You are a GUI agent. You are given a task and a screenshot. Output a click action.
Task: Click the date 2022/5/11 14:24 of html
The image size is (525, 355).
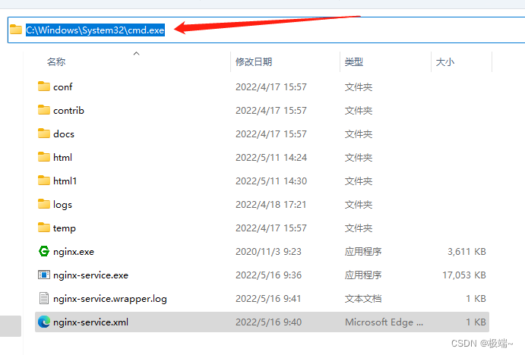271,158
